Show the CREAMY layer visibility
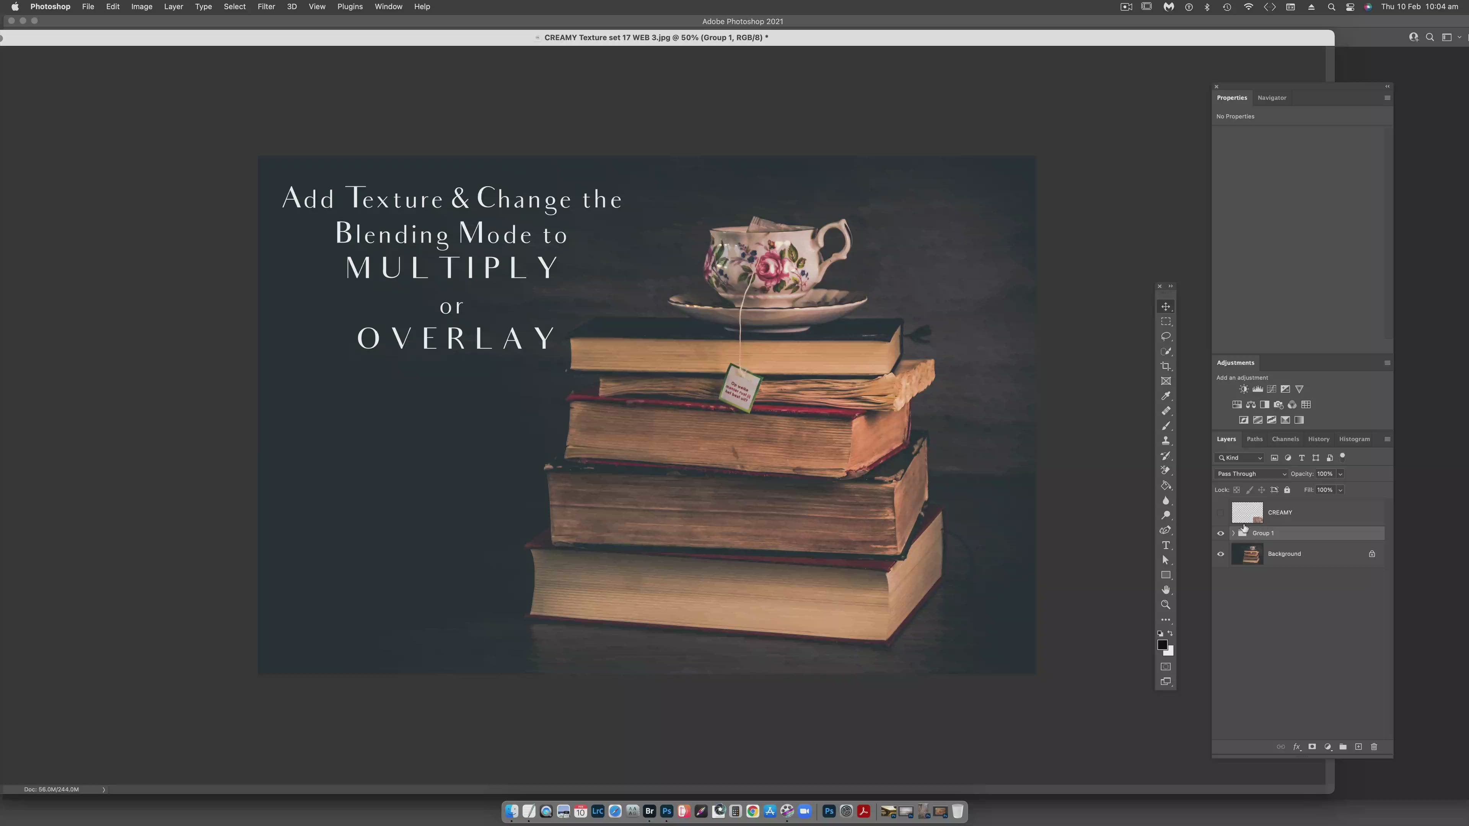This screenshot has width=1469, height=826. tap(1220, 512)
